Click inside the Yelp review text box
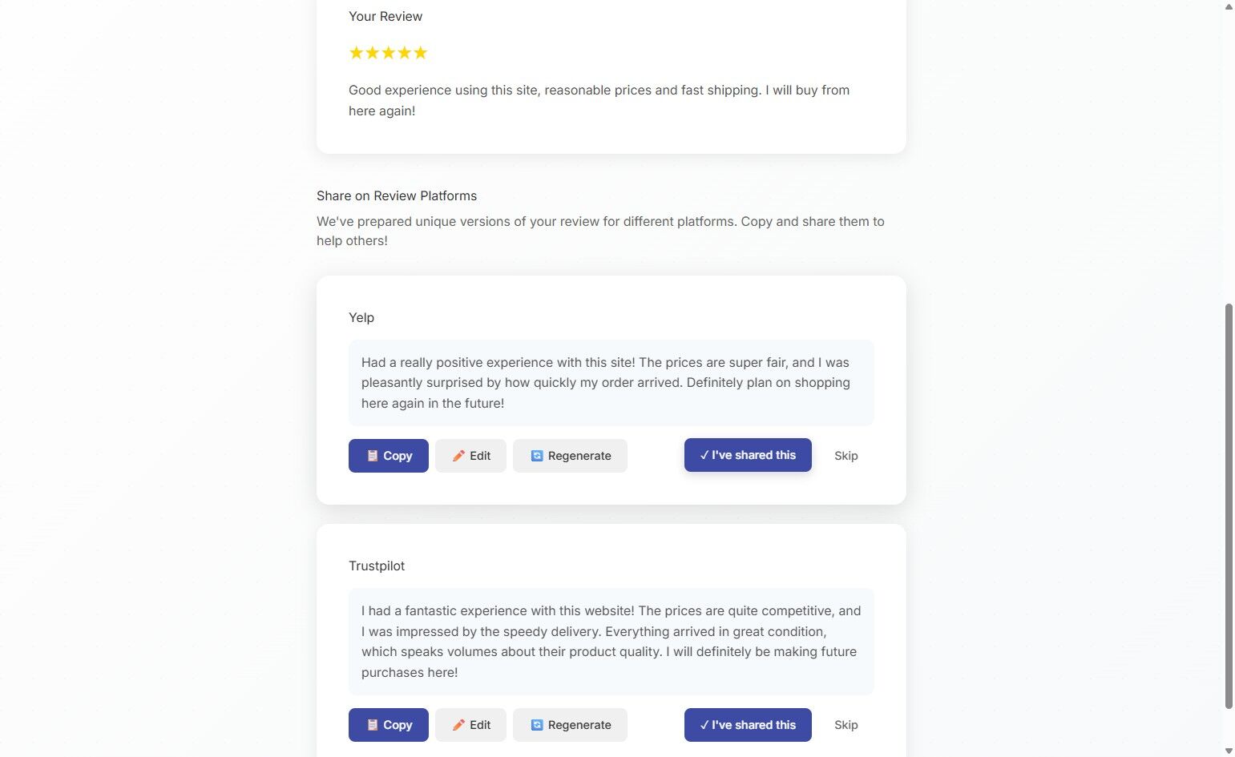The image size is (1235, 757). (x=611, y=383)
